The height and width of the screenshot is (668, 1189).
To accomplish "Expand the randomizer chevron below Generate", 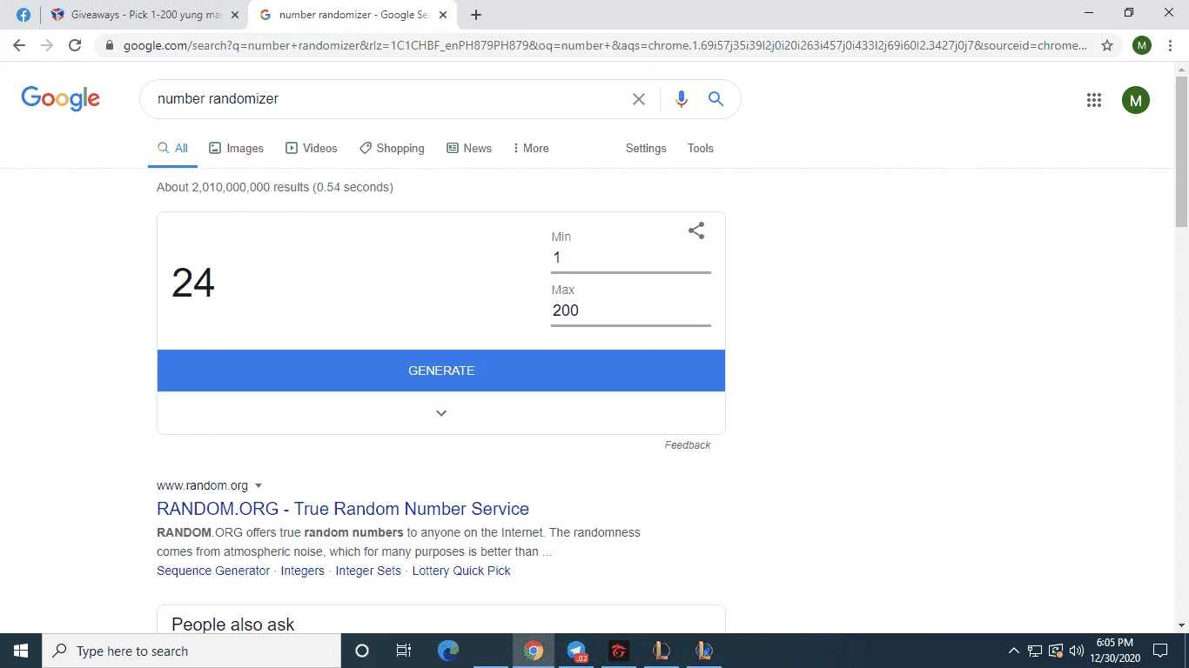I will 441,413.
